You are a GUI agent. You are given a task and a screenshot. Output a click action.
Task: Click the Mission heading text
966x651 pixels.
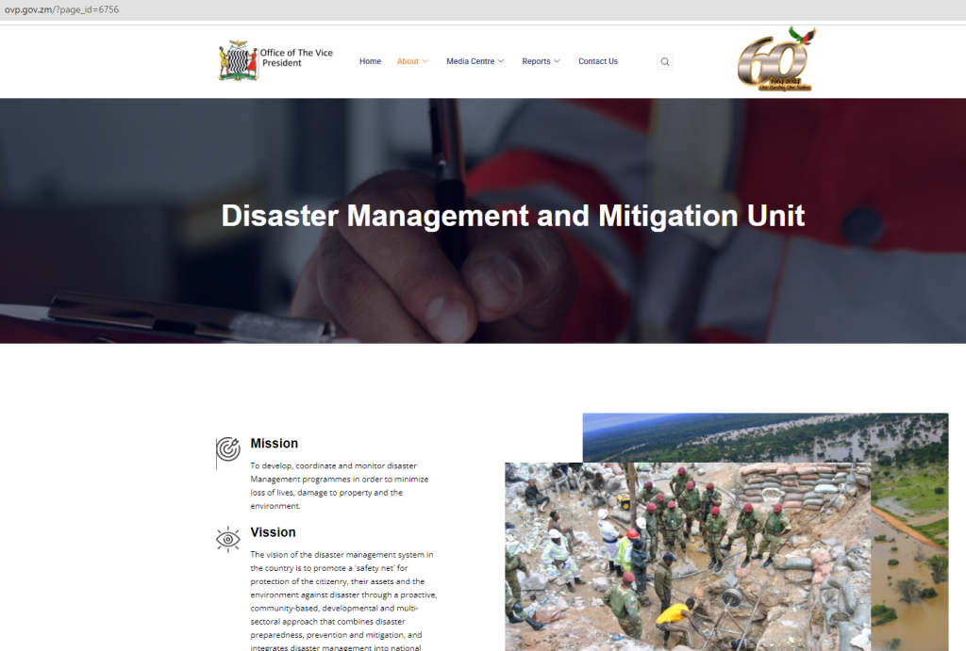coord(274,444)
